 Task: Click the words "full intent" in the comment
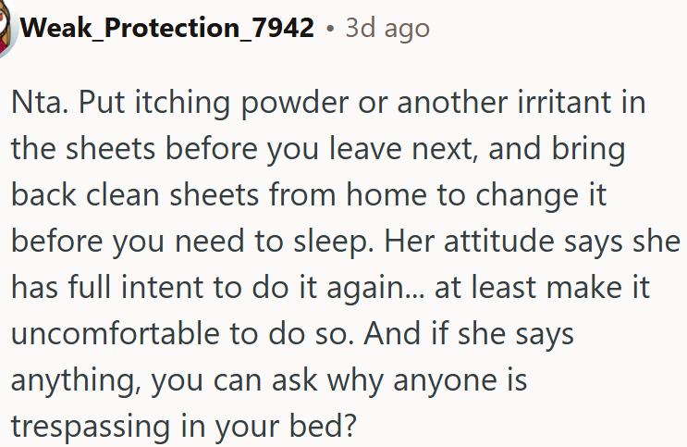pos(136,287)
